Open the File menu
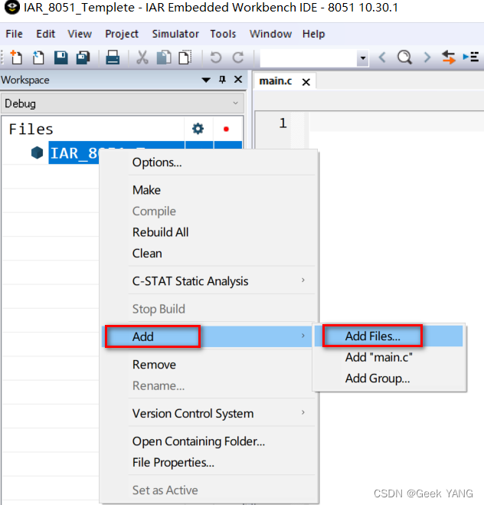This screenshot has width=484, height=505. tap(14, 34)
